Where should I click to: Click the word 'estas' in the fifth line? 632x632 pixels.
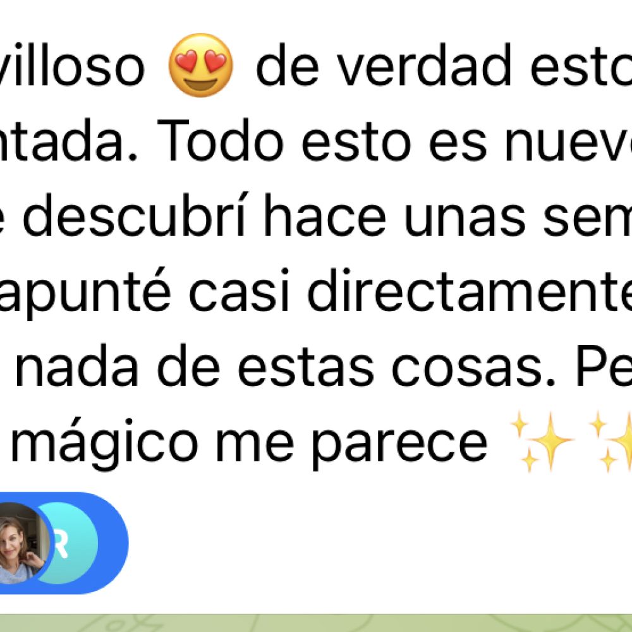coord(305,368)
